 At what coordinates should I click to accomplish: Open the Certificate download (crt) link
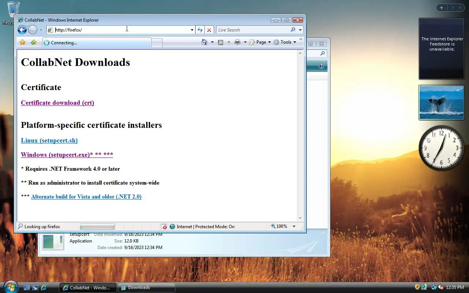58,103
